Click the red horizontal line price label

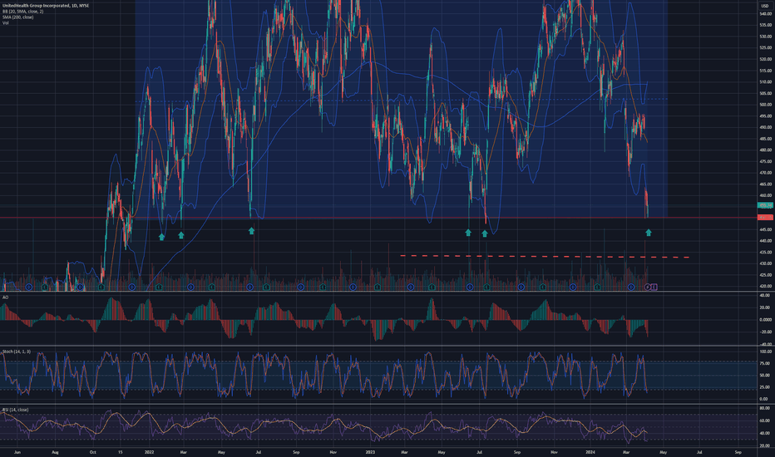[765, 218]
